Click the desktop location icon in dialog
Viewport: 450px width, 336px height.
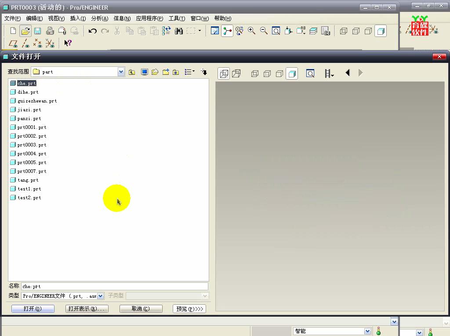point(144,72)
